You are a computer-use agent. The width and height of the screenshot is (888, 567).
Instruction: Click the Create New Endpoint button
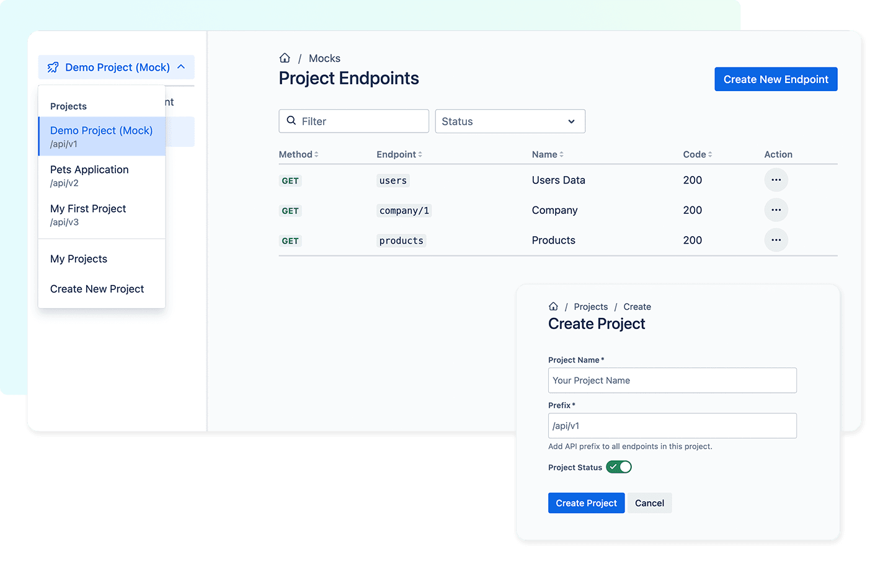tap(776, 79)
